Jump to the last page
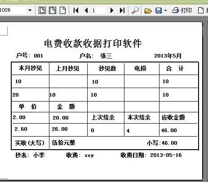This screenshot has height=182, width=208. (x=122, y=10)
